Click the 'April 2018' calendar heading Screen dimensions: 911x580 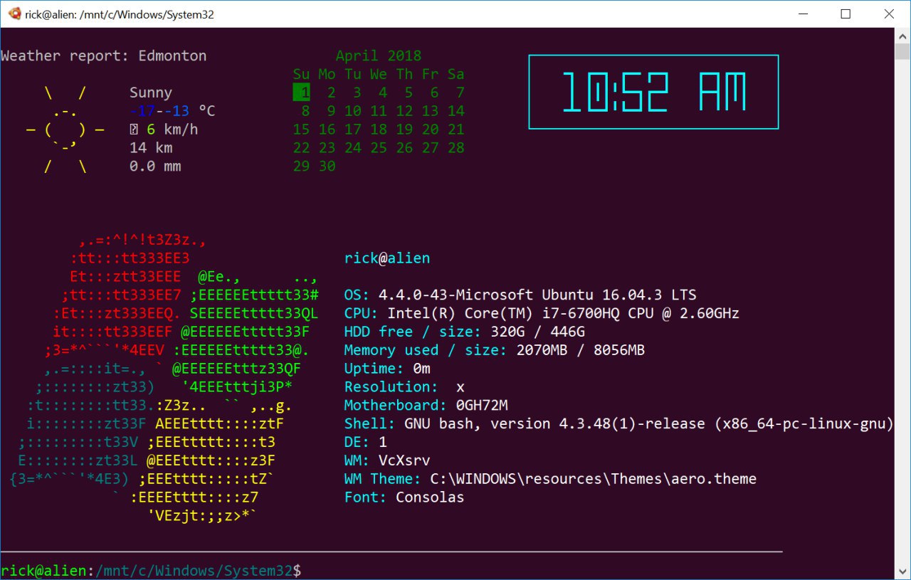[x=379, y=56]
